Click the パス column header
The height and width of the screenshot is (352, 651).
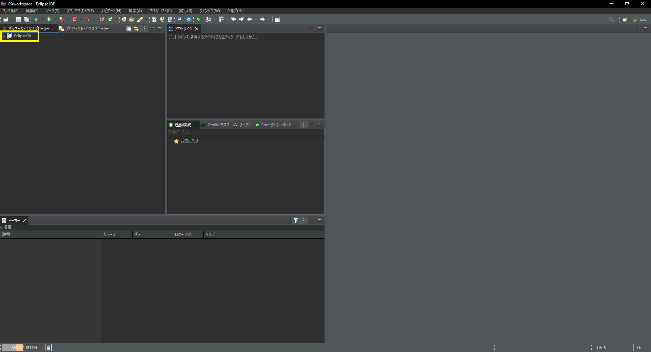[153, 235]
